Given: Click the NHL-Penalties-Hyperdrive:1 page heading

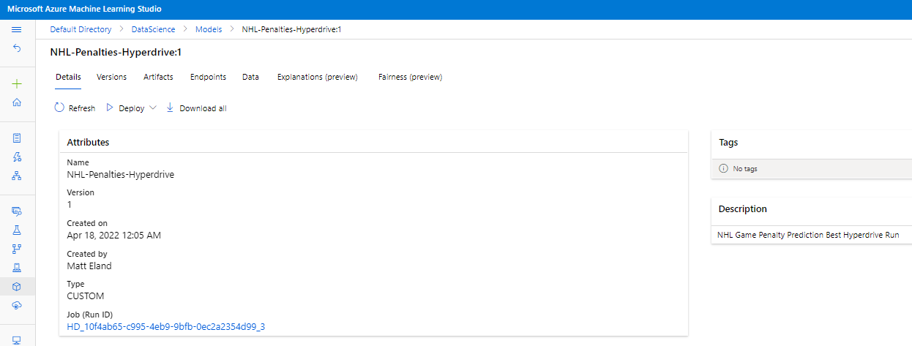Looking at the screenshot, I should point(115,53).
